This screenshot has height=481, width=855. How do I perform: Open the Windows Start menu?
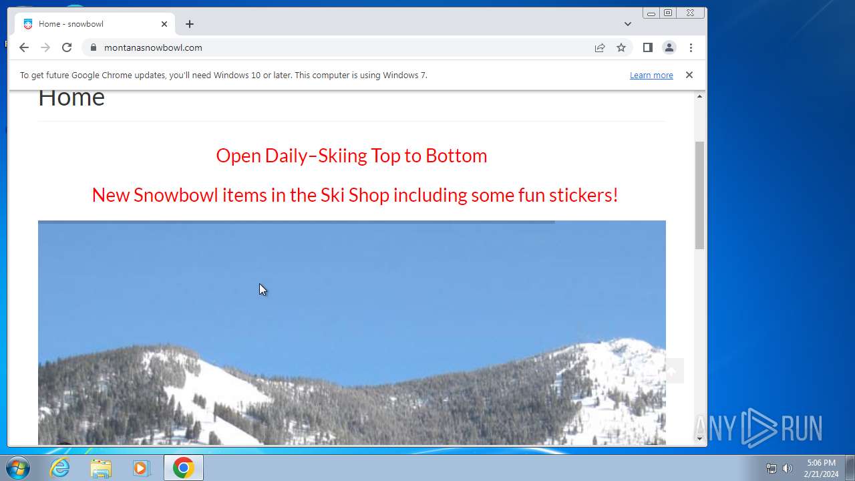pos(17,468)
